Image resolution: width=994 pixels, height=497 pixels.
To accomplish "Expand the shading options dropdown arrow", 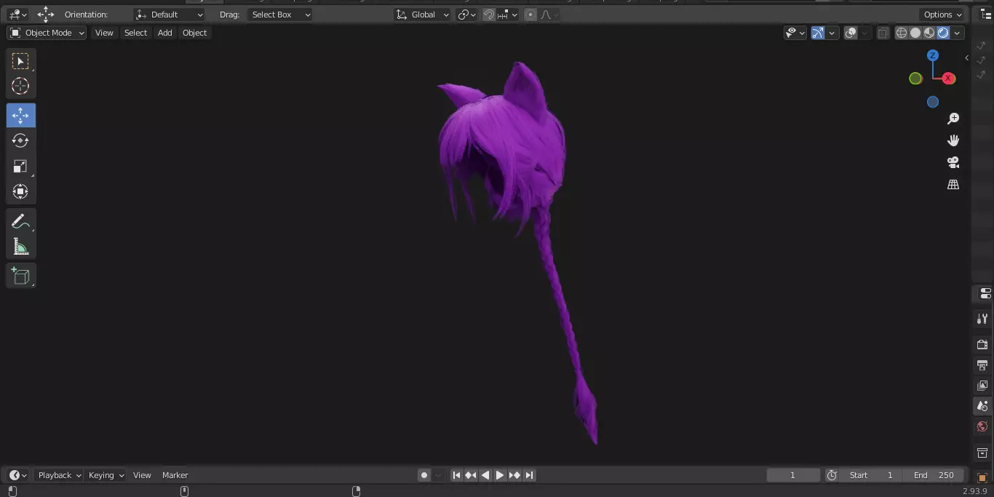I will (958, 33).
